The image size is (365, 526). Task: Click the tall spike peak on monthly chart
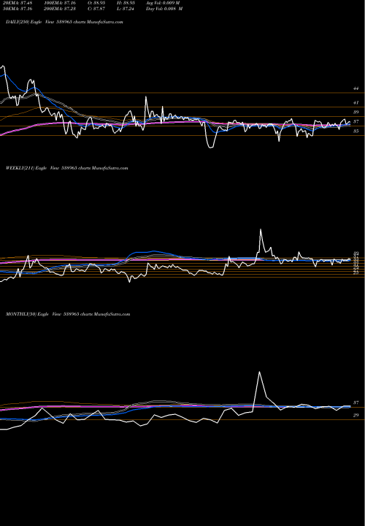click(x=259, y=372)
